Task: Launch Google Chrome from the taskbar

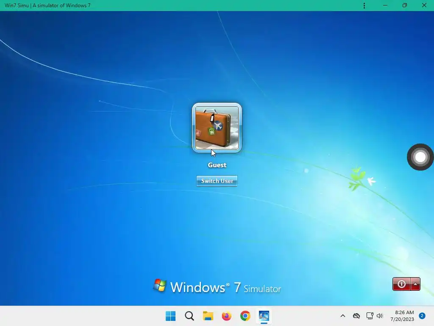Action: point(245,316)
